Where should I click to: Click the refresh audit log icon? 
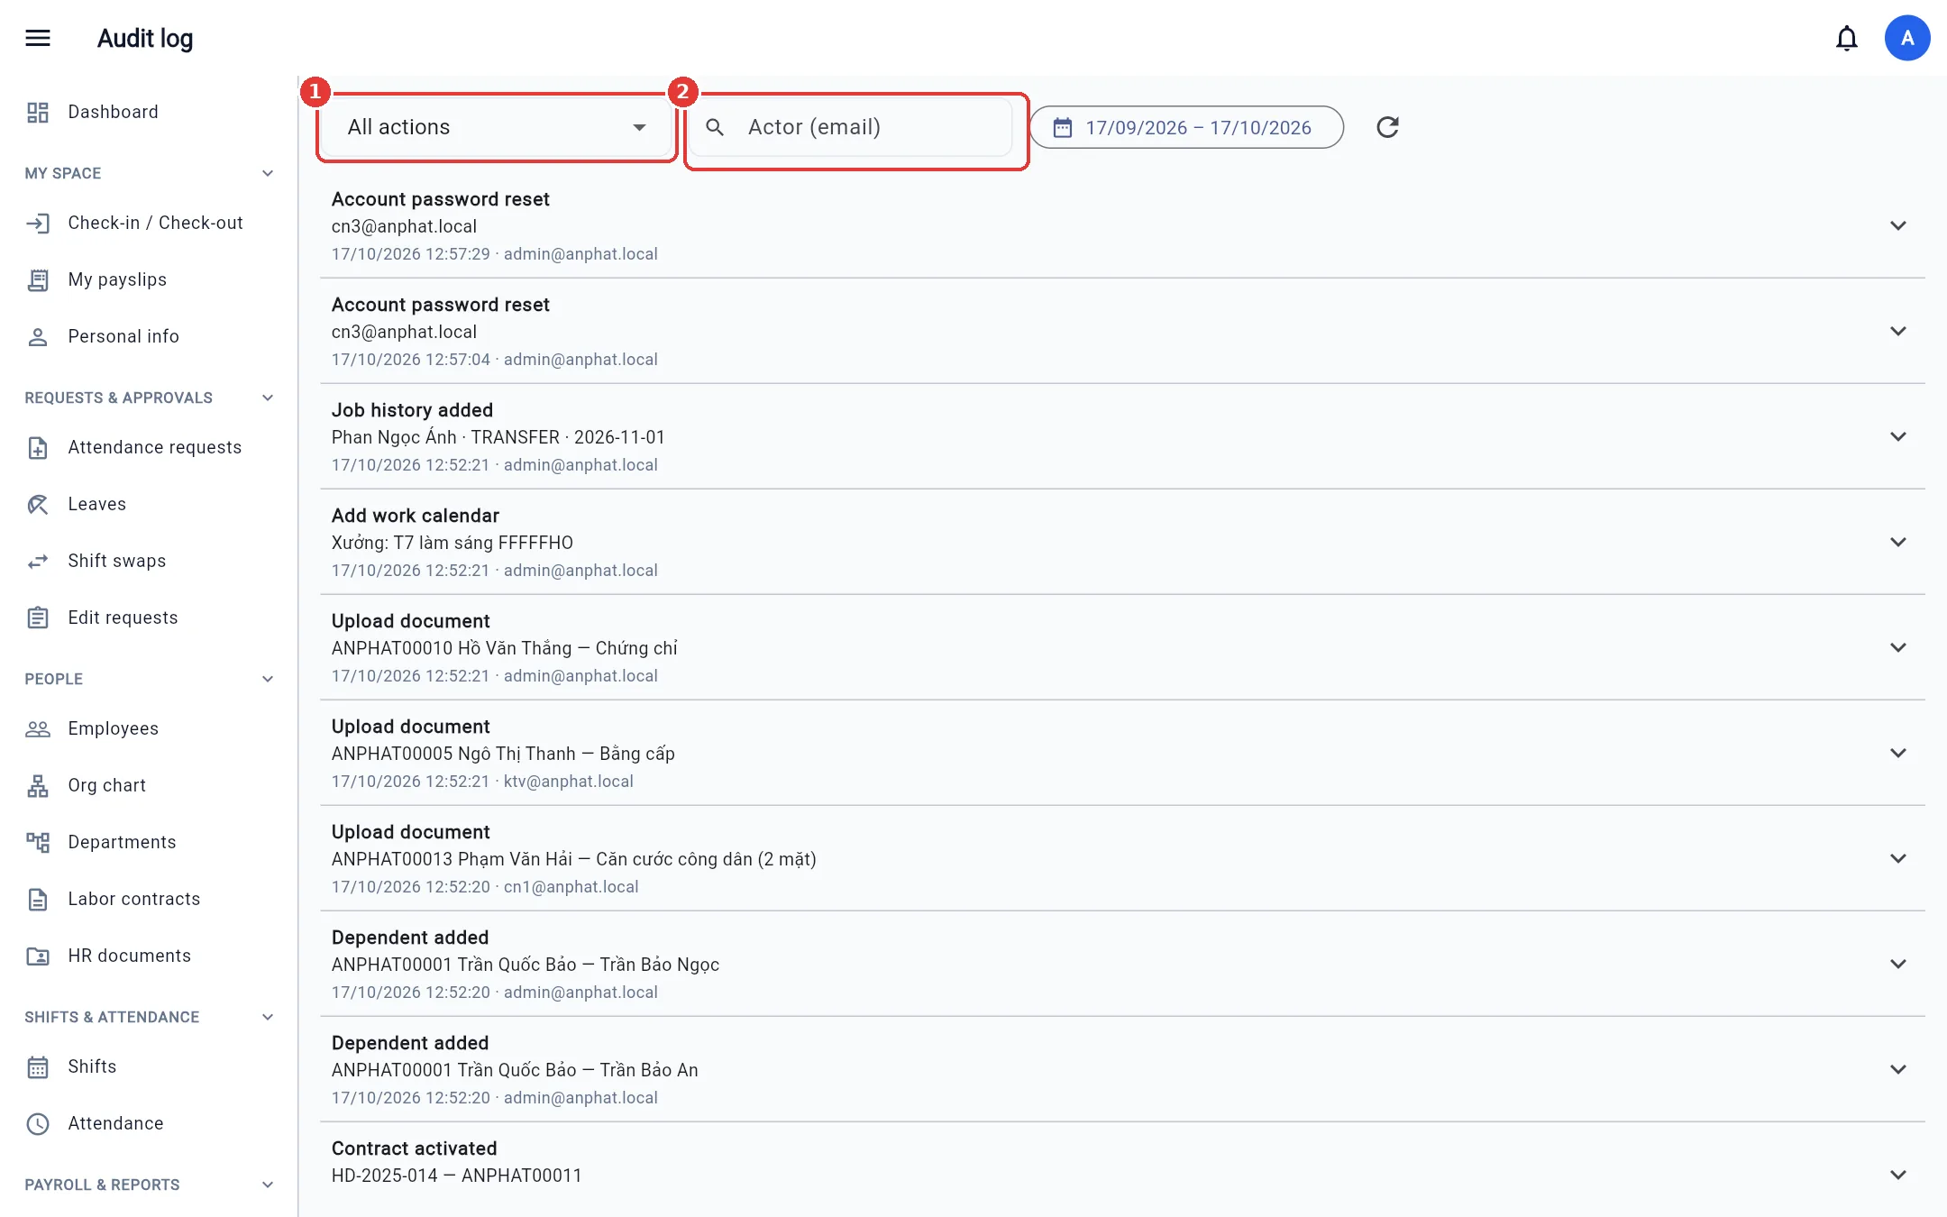coord(1388,127)
